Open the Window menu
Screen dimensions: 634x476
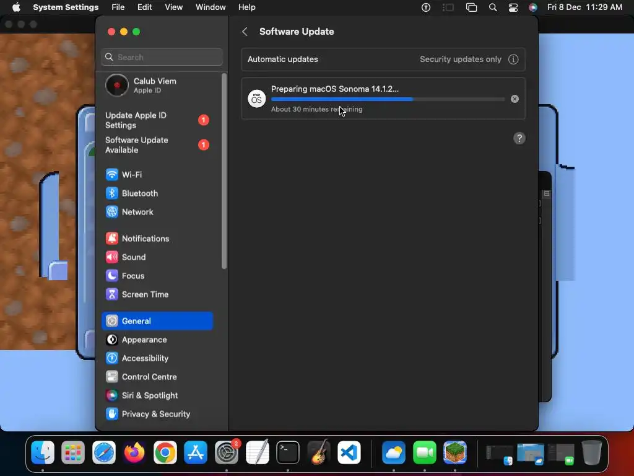tap(211, 7)
